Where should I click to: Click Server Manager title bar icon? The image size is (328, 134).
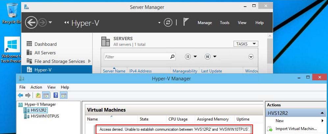[27, 7]
